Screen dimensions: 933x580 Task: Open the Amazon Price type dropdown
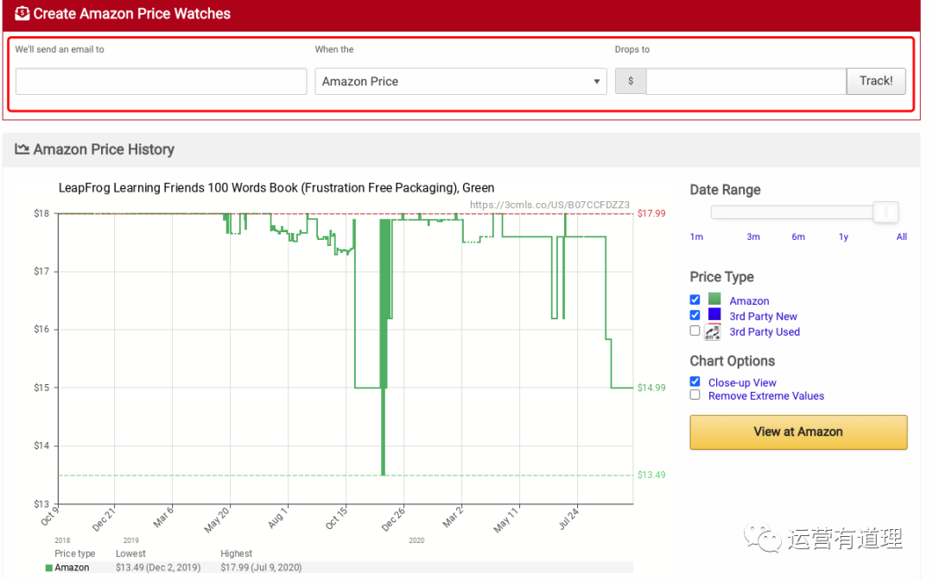click(x=461, y=81)
